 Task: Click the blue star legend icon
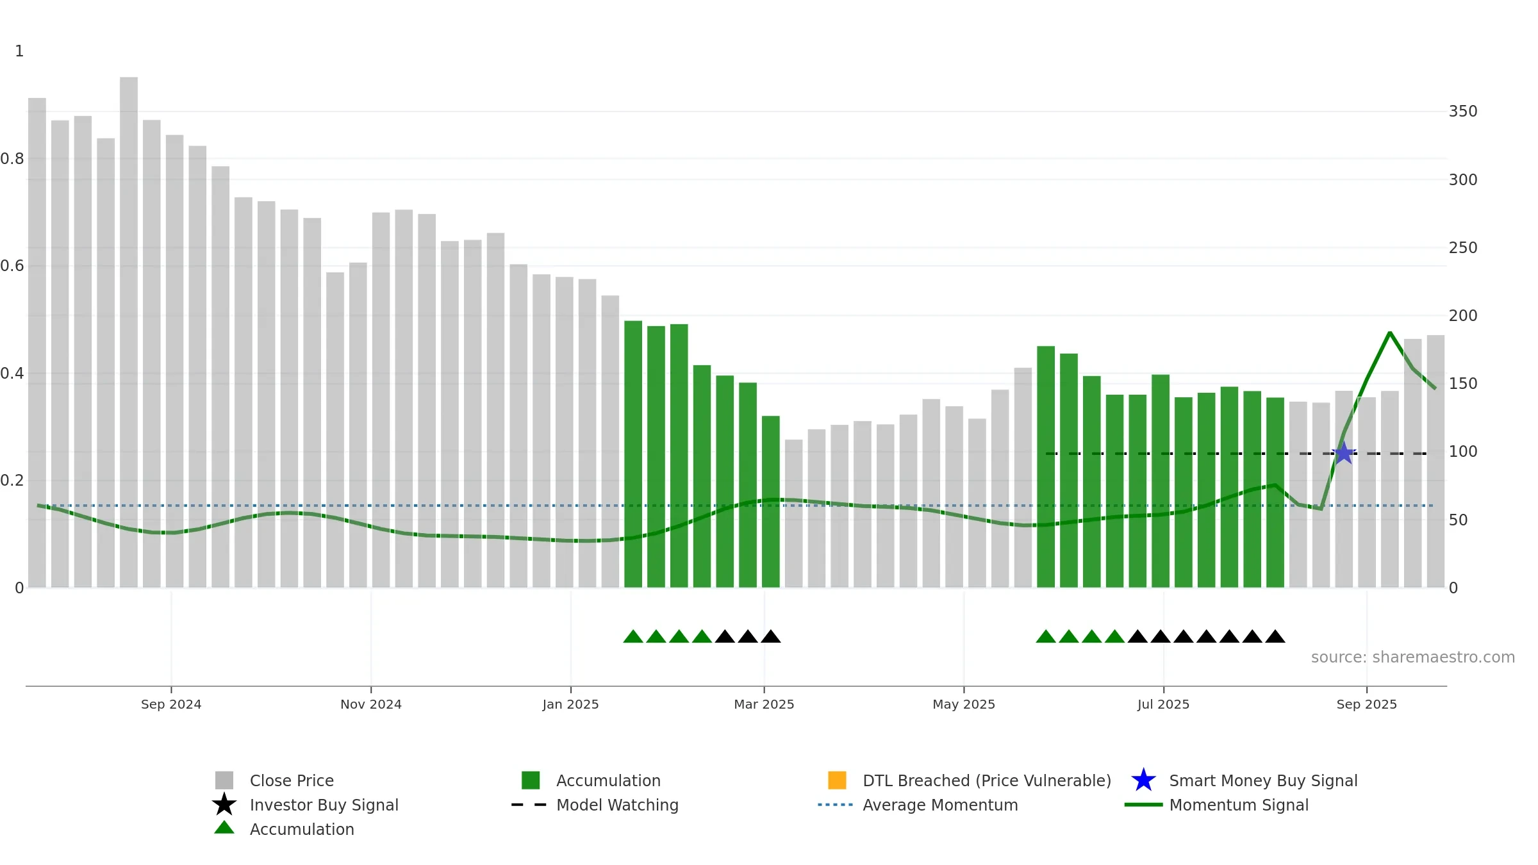(x=1144, y=780)
